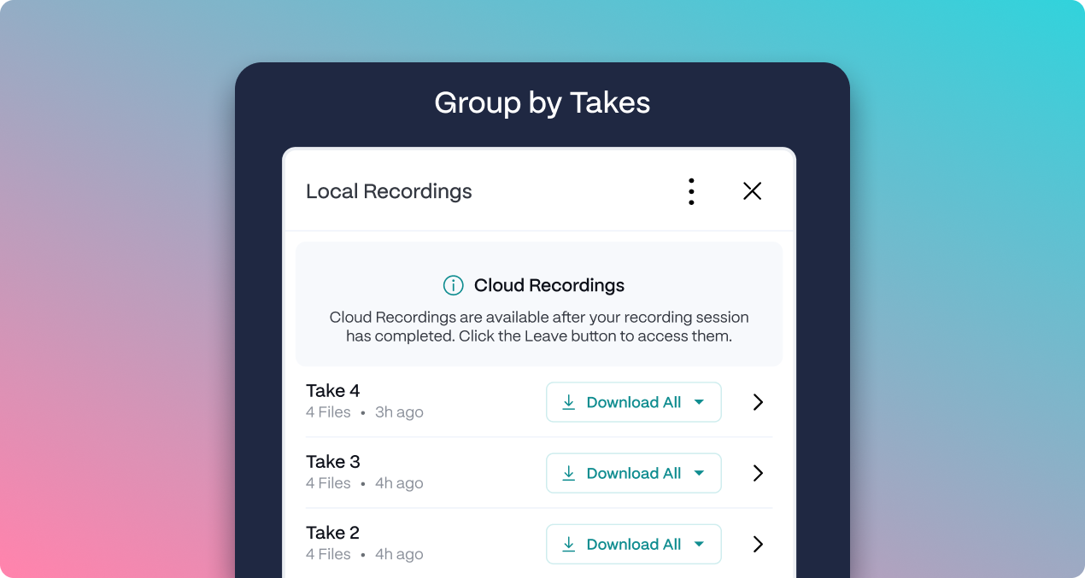Click the download arrow icon for Take 4

pos(569,402)
